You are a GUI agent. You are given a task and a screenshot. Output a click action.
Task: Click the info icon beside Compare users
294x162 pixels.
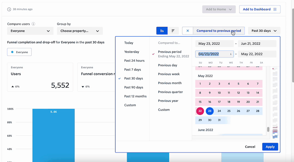click(x=33, y=24)
